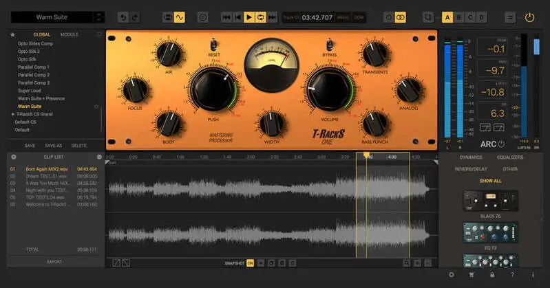Click the help question mark icon
The width and height of the screenshot is (550, 288).
(511, 275)
